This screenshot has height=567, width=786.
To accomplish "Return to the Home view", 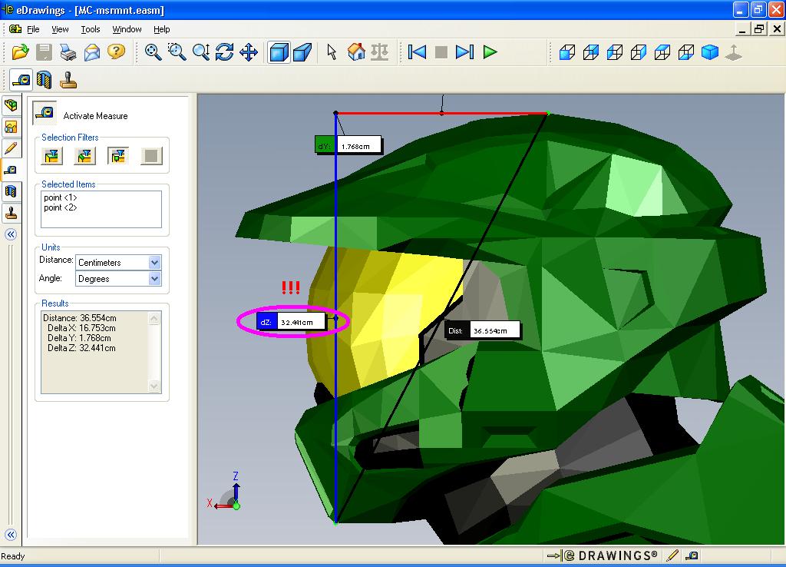I will (x=356, y=51).
